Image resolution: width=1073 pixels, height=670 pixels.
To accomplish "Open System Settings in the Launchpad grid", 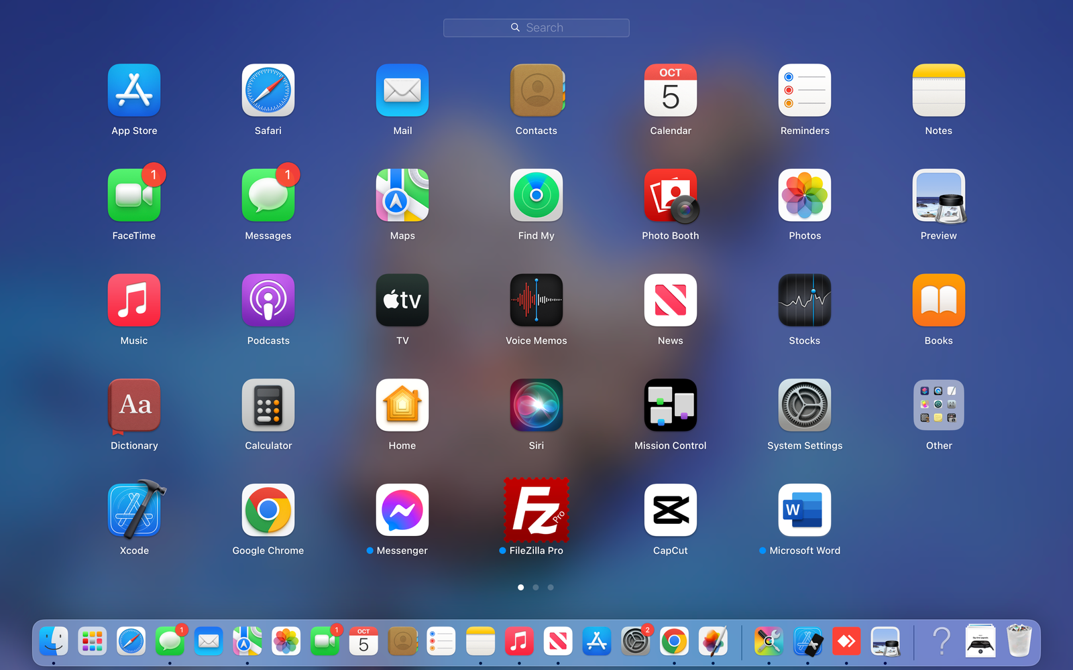I will [805, 405].
